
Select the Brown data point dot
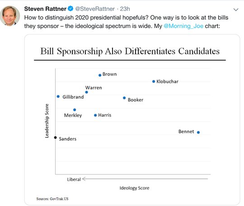pyautogui.click(x=100, y=75)
